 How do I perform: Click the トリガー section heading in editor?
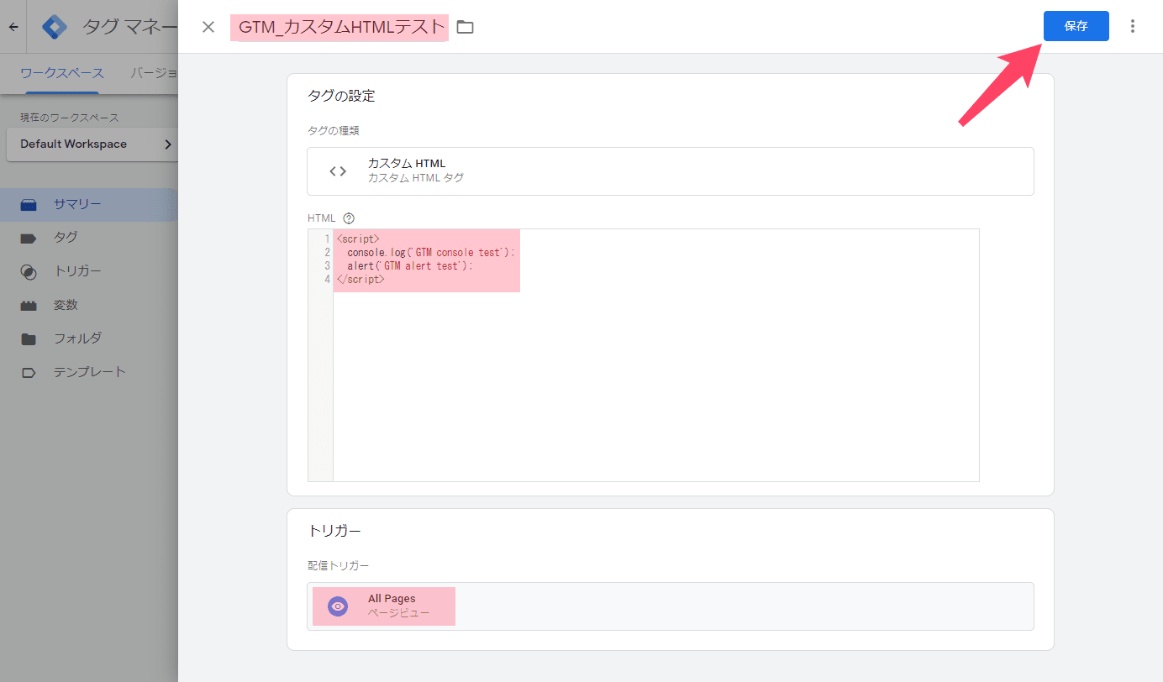click(x=334, y=531)
